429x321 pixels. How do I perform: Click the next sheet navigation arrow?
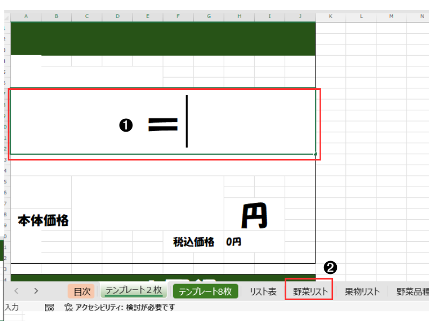pos(36,291)
